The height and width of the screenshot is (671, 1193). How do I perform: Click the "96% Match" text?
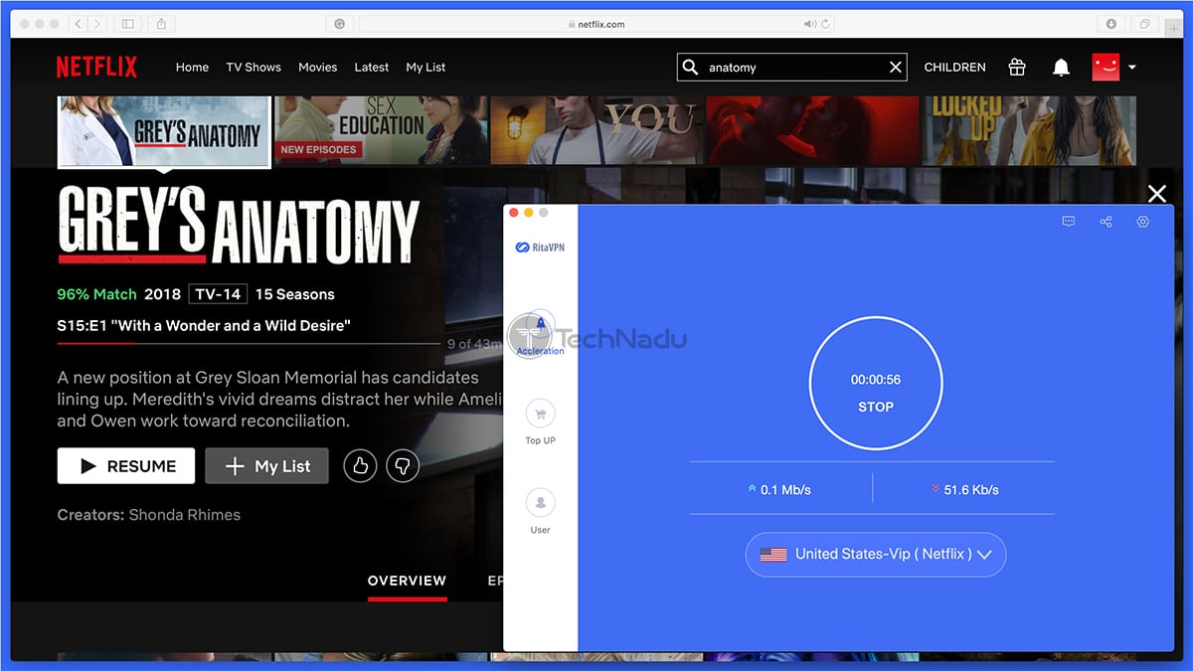(x=95, y=294)
